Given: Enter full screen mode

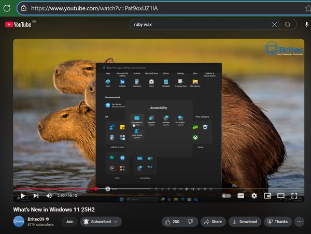Looking at the screenshot, I should pyautogui.click(x=294, y=196).
